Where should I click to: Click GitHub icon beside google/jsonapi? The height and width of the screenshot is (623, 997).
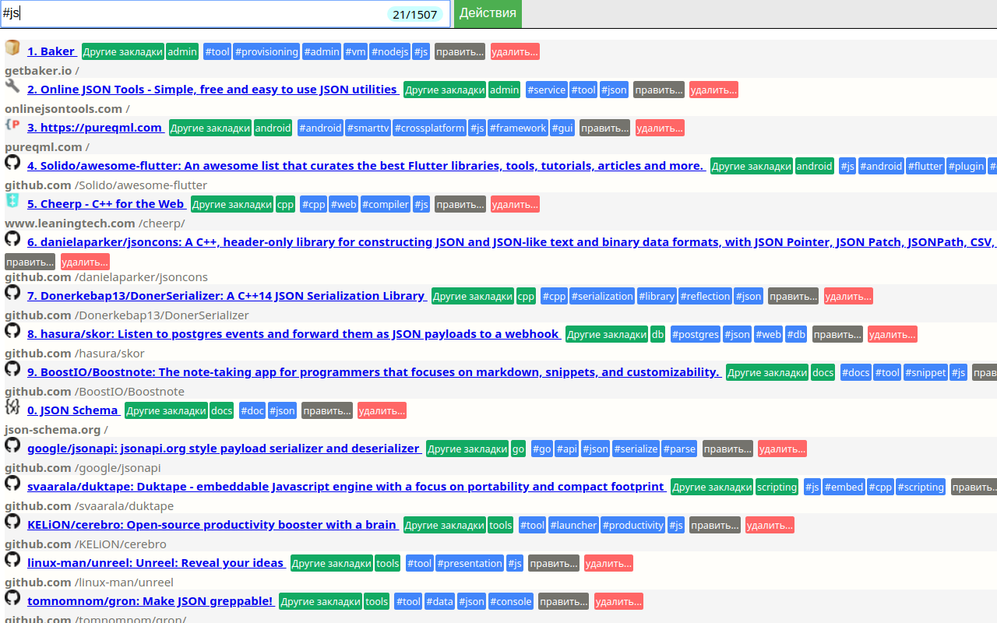[12, 445]
